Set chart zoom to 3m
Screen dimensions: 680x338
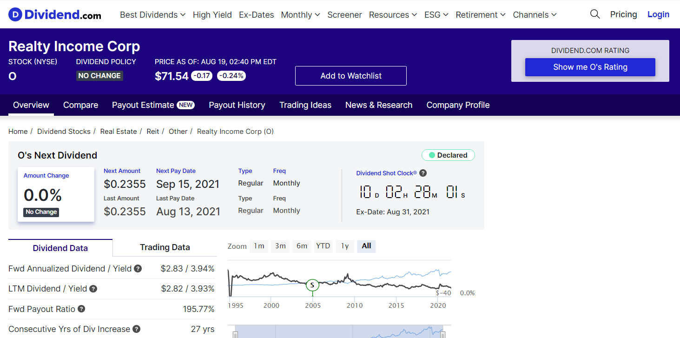pyautogui.click(x=280, y=246)
